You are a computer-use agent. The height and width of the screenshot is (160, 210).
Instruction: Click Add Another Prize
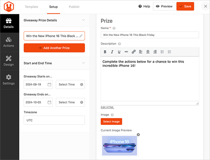(x=54, y=48)
